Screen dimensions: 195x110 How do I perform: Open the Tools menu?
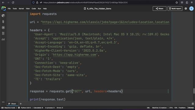15,9
